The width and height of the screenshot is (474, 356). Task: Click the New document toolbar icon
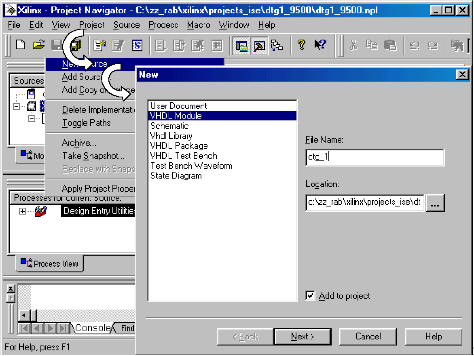pyautogui.click(x=20, y=45)
